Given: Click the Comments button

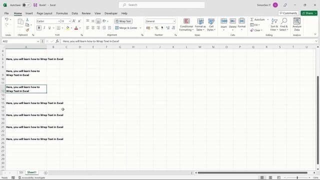Looking at the screenshot, I should click(x=288, y=13).
